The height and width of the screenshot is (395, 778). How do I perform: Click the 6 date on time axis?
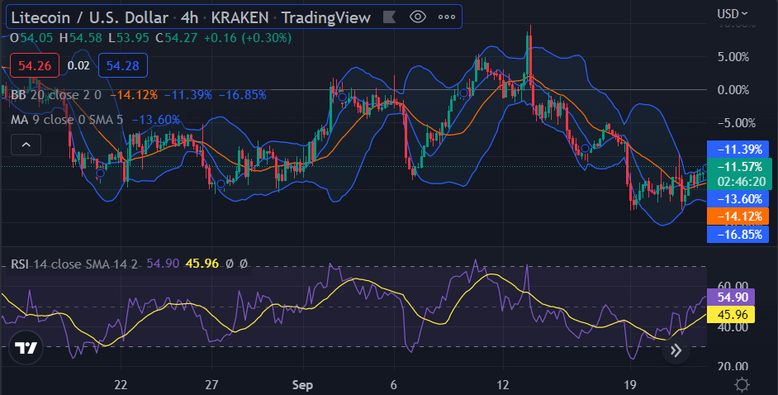pyautogui.click(x=393, y=384)
